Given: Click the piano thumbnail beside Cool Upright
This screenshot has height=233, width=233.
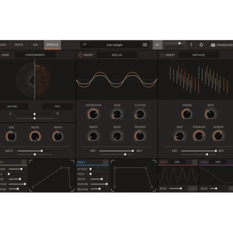Looking at the screenshot, I should (x=85, y=45).
